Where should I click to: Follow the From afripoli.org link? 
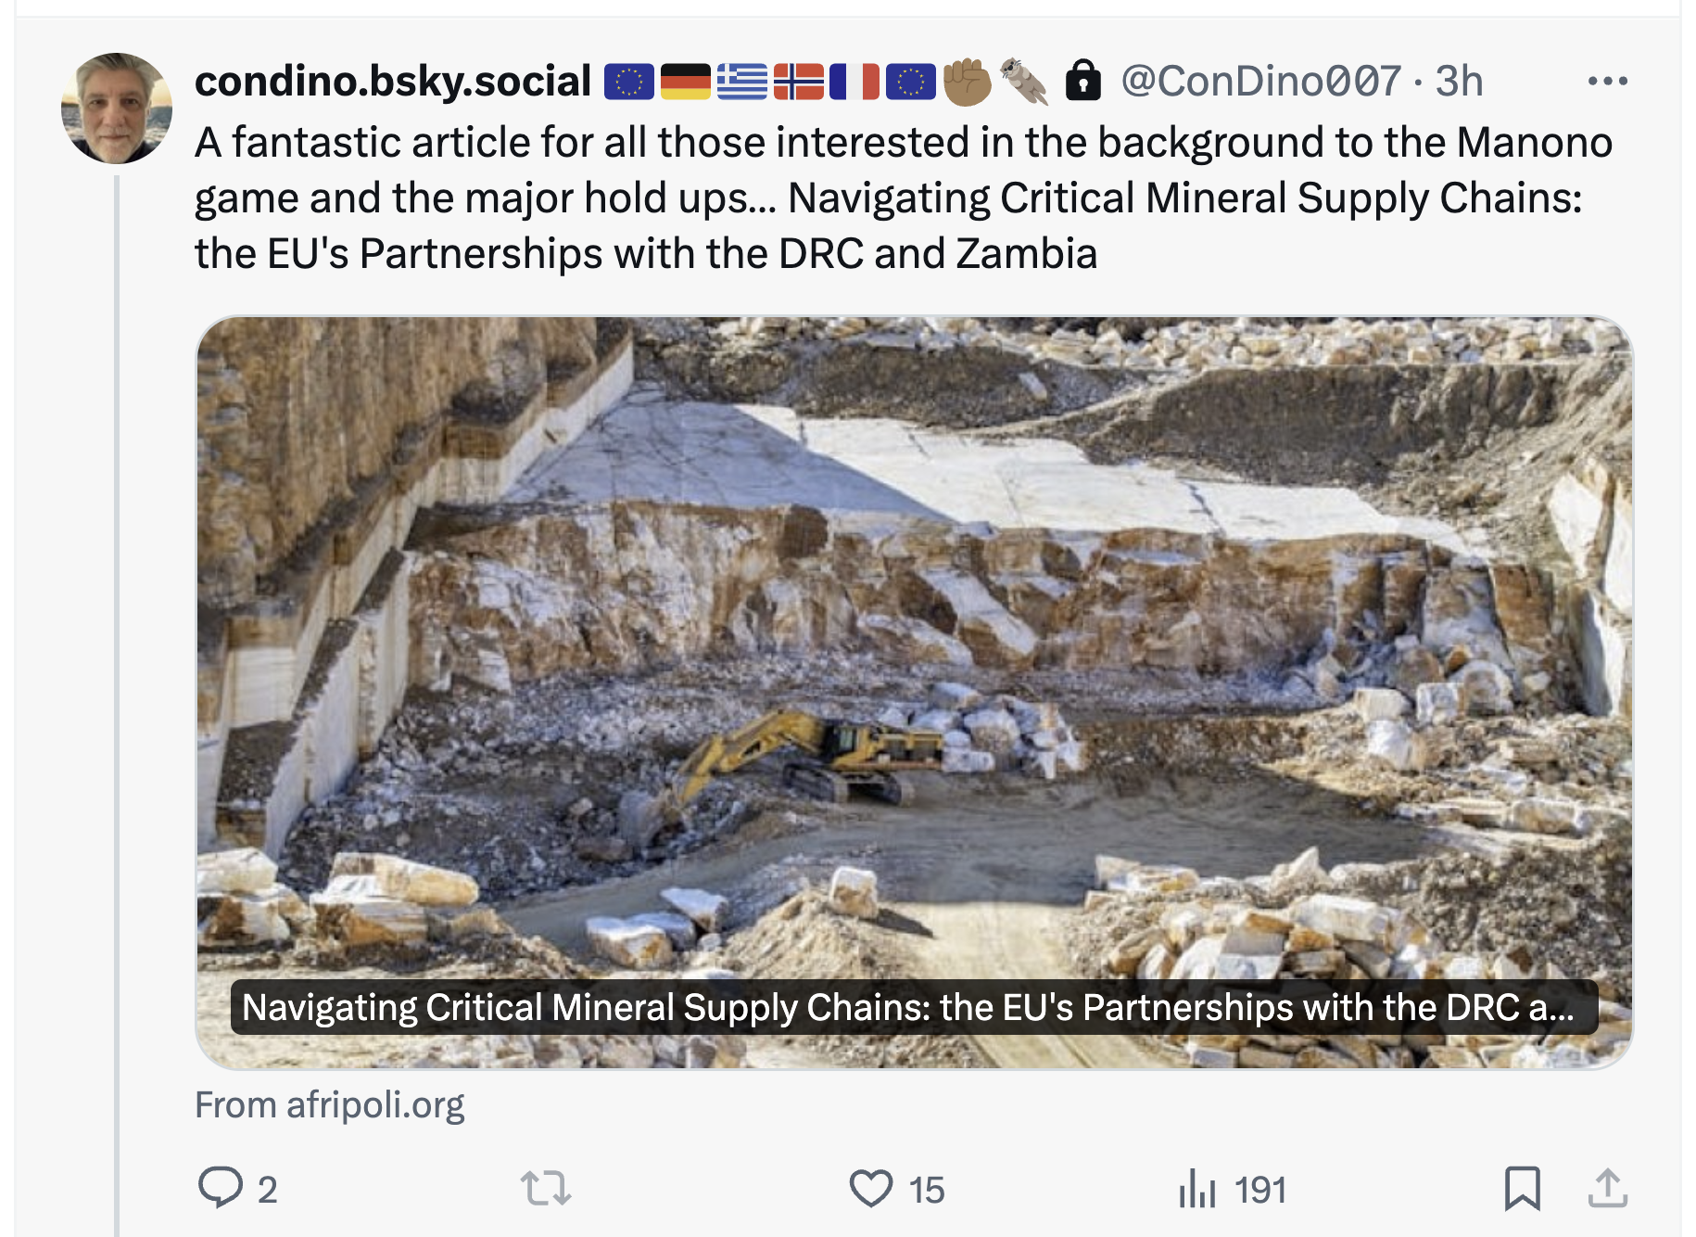pyautogui.click(x=330, y=1105)
